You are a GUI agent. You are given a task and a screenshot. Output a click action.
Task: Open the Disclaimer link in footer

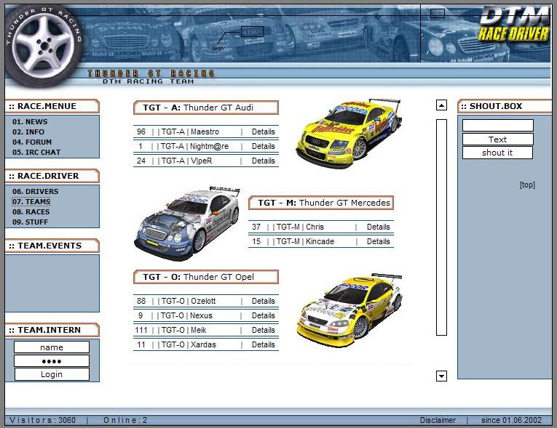coord(438,420)
